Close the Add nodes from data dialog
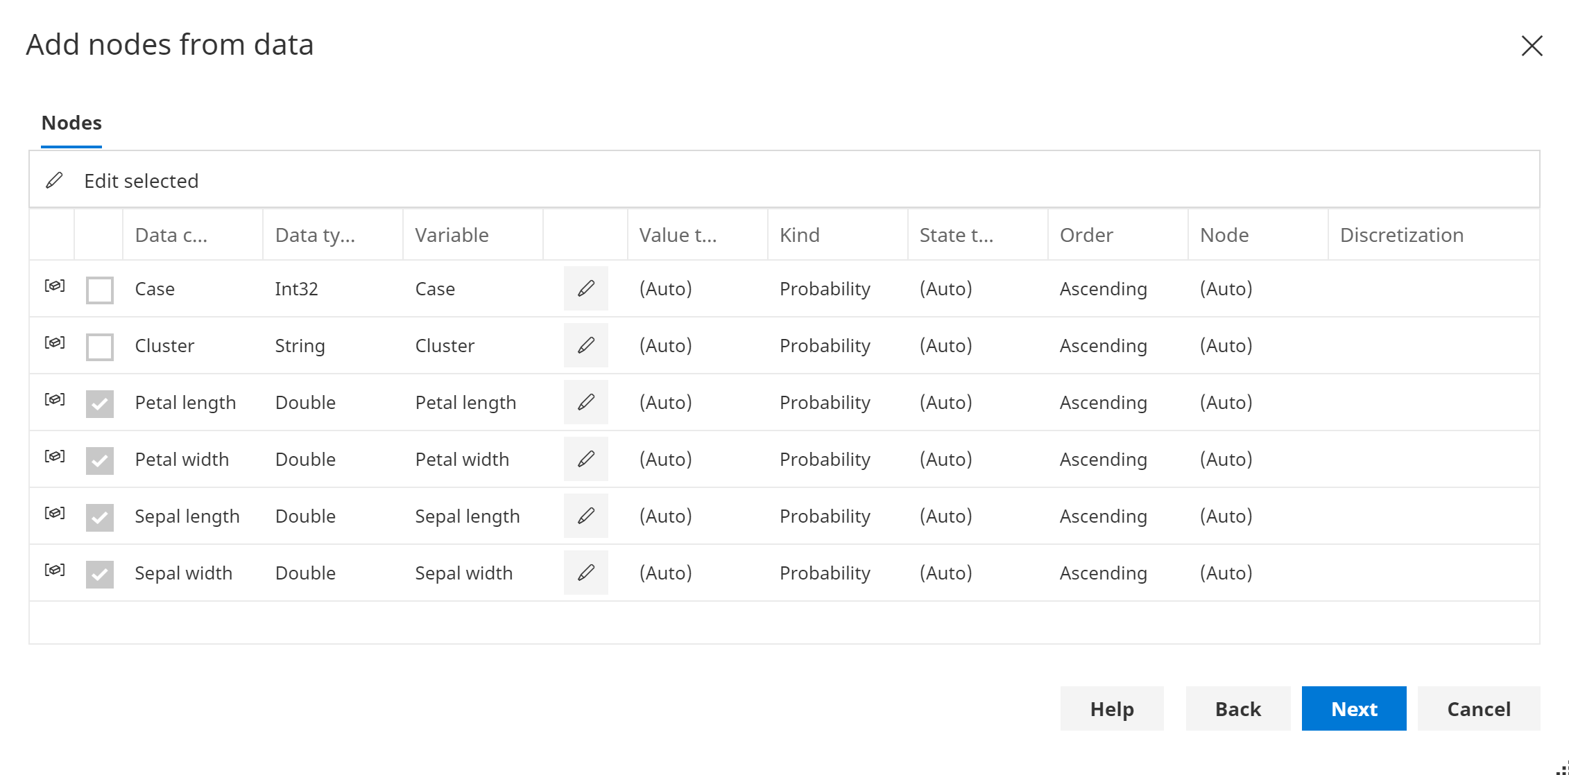 coord(1532,46)
